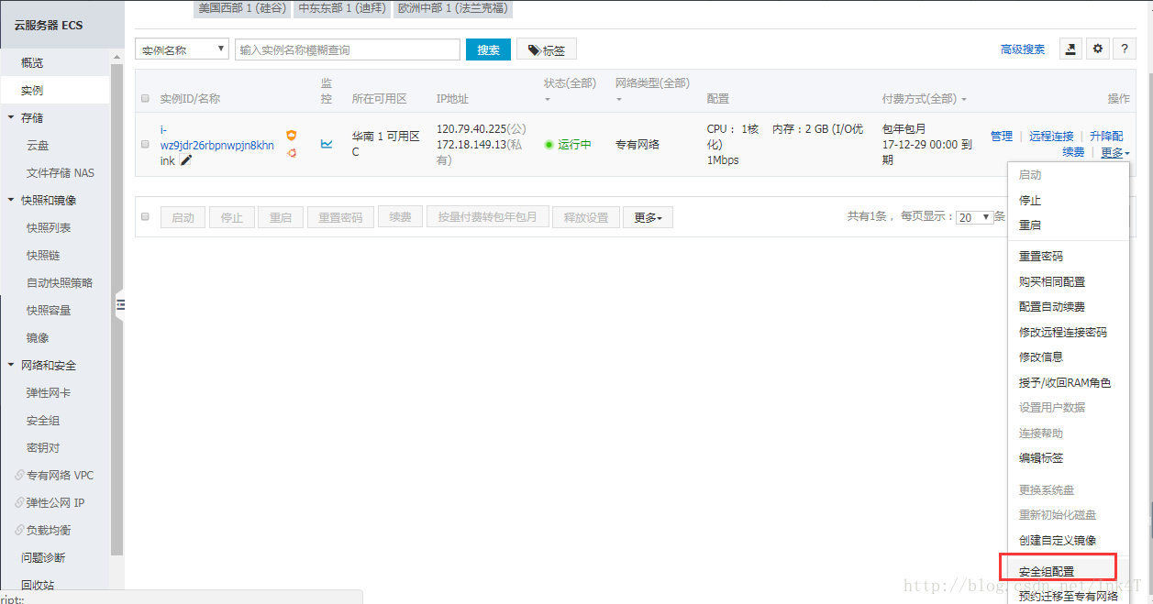
Task: Open 安全组 in the left sidebar
Action: click(x=43, y=421)
